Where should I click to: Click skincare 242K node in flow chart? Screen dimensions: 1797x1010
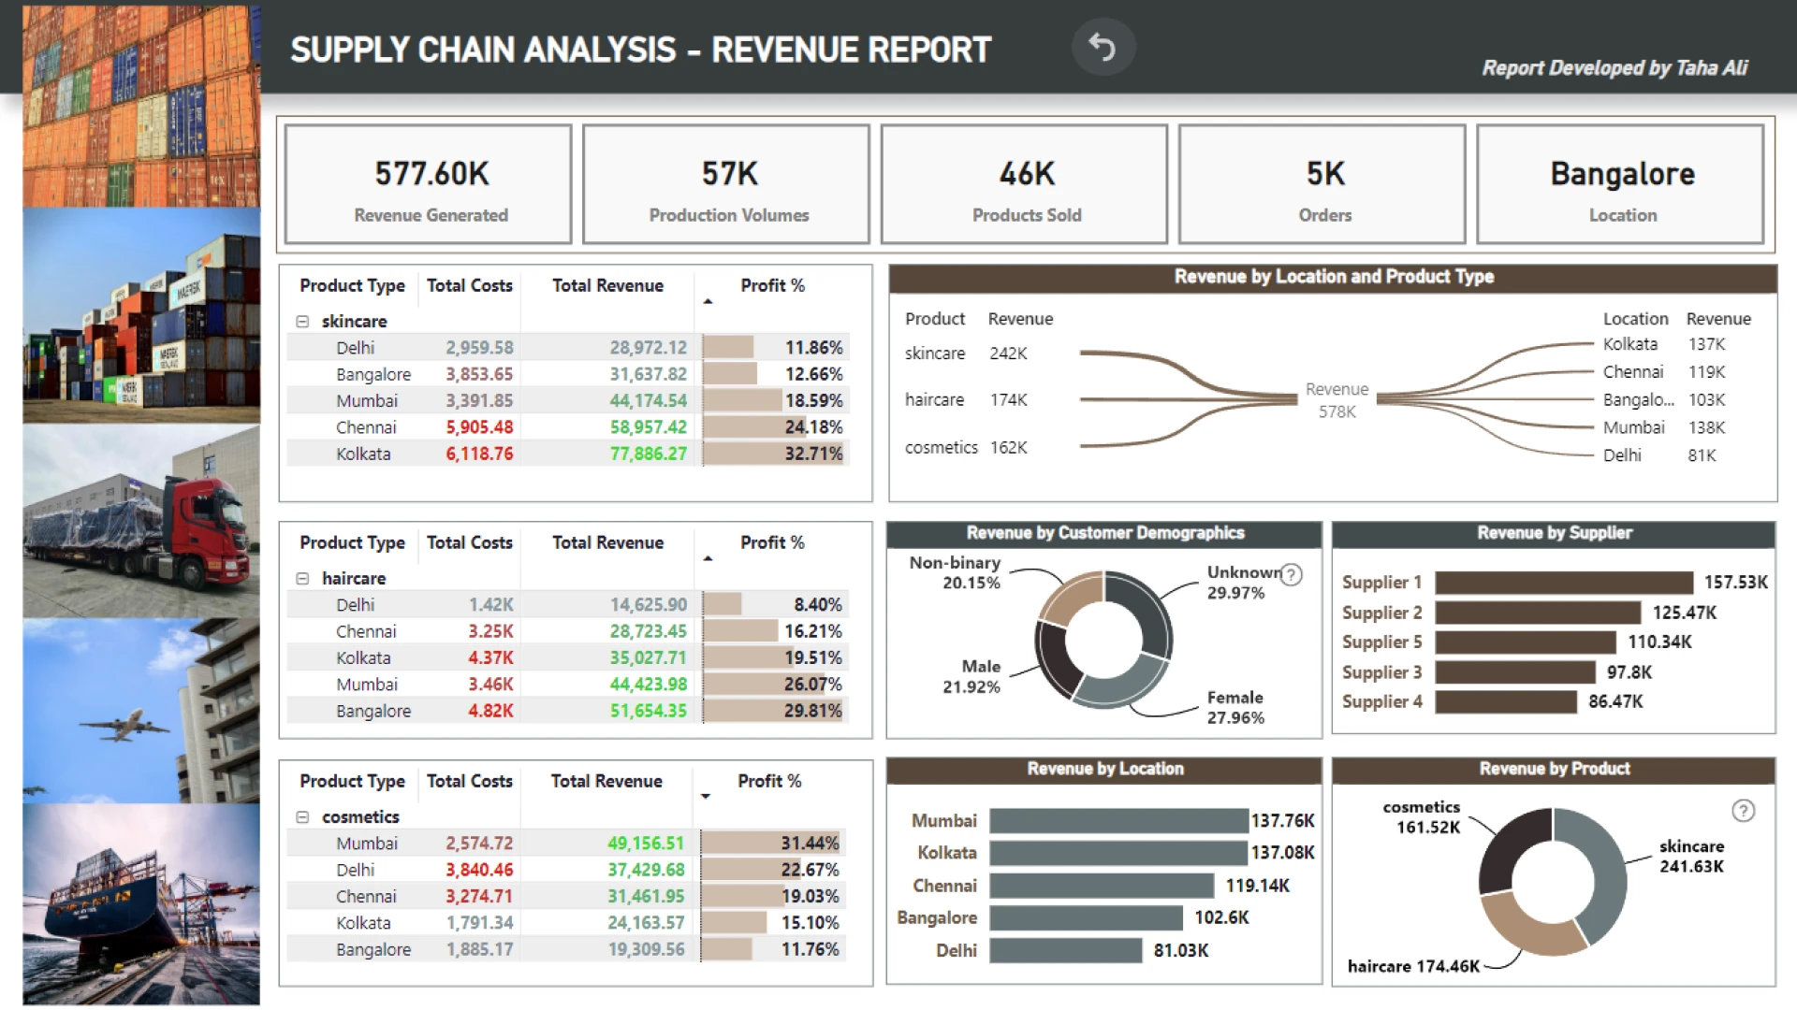pos(966,353)
